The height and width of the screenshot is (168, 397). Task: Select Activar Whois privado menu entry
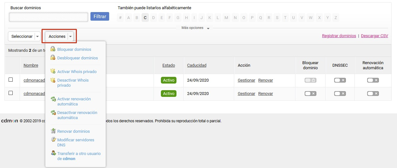click(77, 72)
